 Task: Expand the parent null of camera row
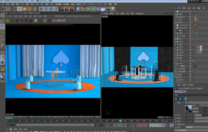coord(175,63)
